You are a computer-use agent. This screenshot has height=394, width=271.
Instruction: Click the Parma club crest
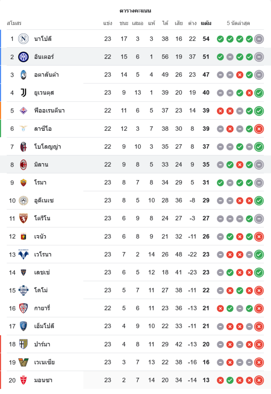click(24, 344)
